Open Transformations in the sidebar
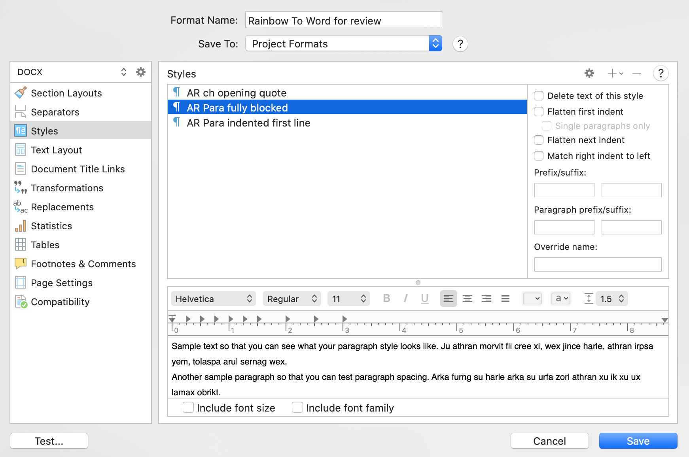The width and height of the screenshot is (689, 457). pos(67,188)
